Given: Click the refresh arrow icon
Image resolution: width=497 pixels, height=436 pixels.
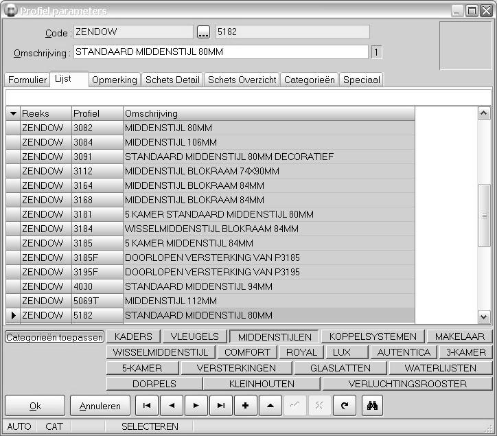Looking at the screenshot, I should (x=345, y=405).
